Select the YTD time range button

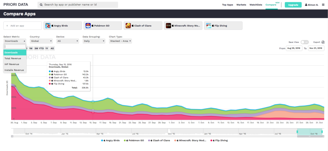coord(41,48)
